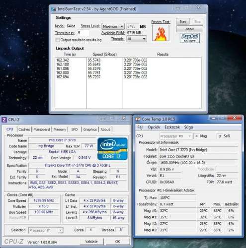Viewport: 246px width, 248px height.
Task: Open the Súgó menu in Core Temp
Action: pos(188,127)
